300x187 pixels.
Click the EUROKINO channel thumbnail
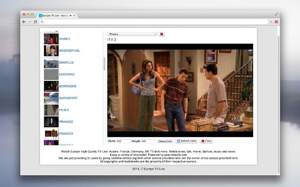click(51, 74)
